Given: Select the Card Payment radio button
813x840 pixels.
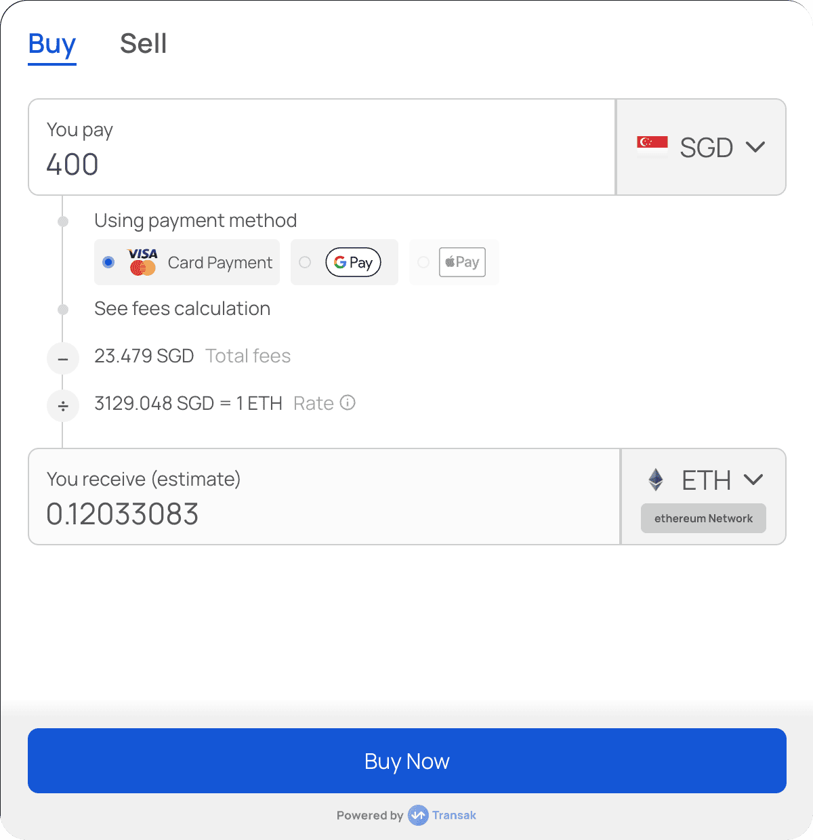Looking at the screenshot, I should (108, 262).
